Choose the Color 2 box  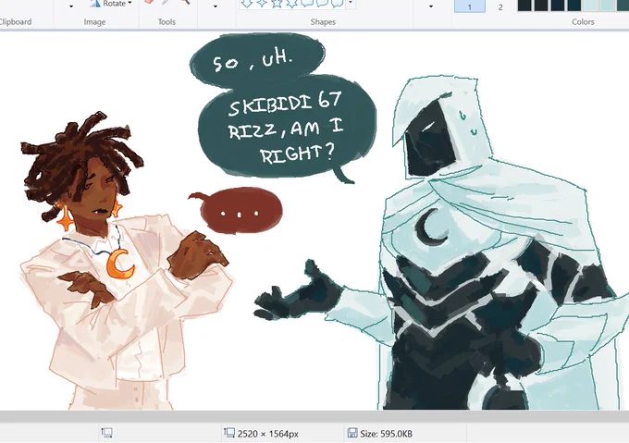pyautogui.click(x=500, y=6)
